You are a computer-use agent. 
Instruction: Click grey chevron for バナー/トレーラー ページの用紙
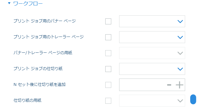pyautogui.click(x=180, y=53)
